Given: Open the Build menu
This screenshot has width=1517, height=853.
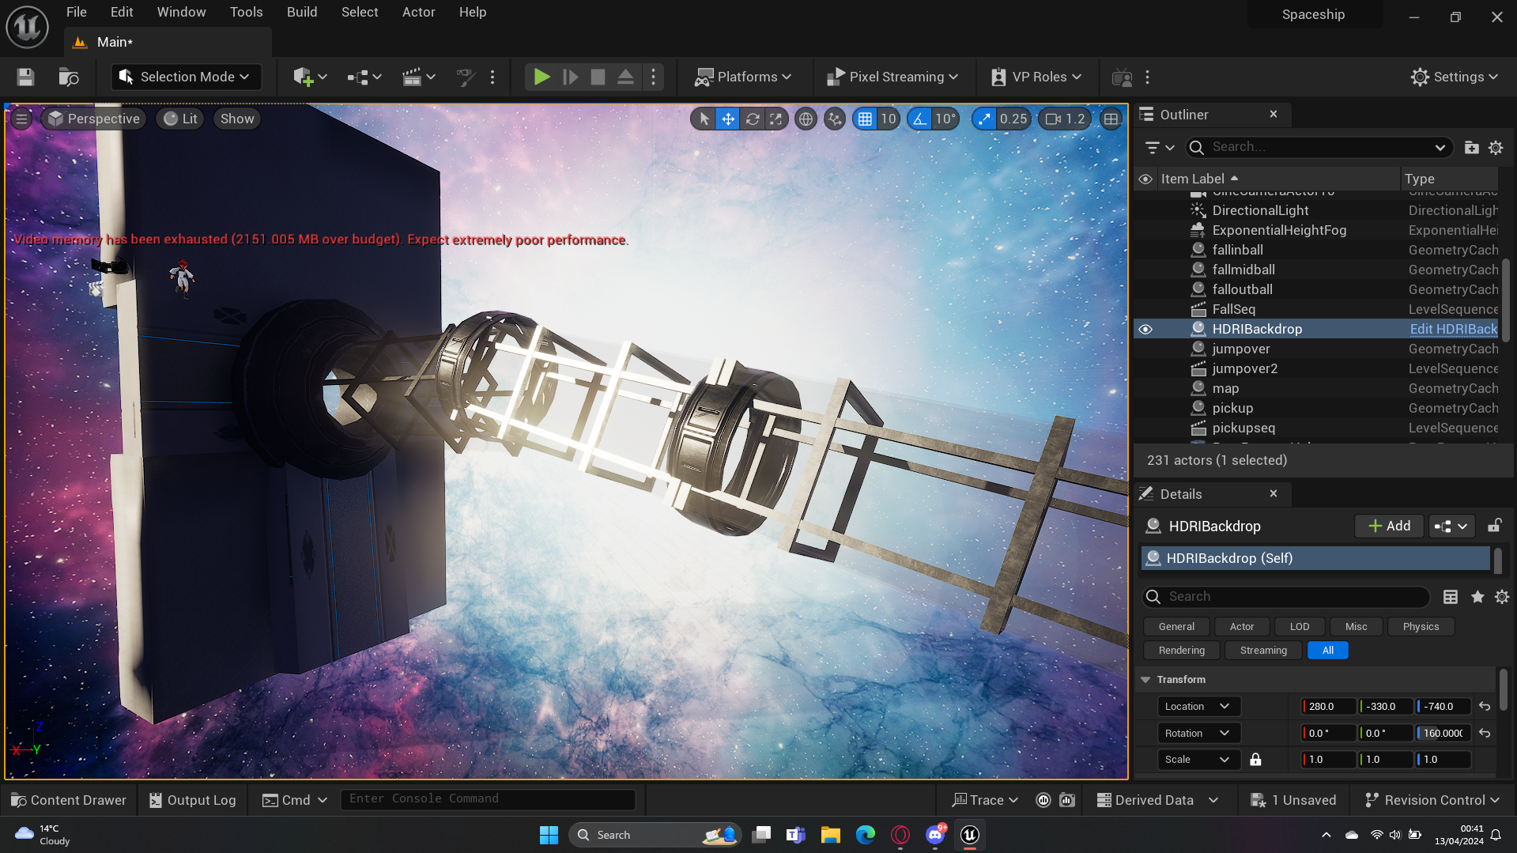Looking at the screenshot, I should [302, 12].
